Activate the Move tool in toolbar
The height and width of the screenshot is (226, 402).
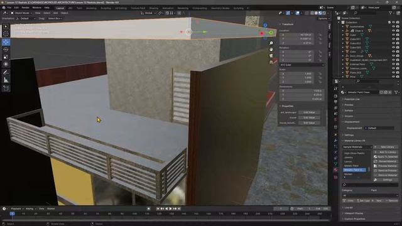point(6,42)
